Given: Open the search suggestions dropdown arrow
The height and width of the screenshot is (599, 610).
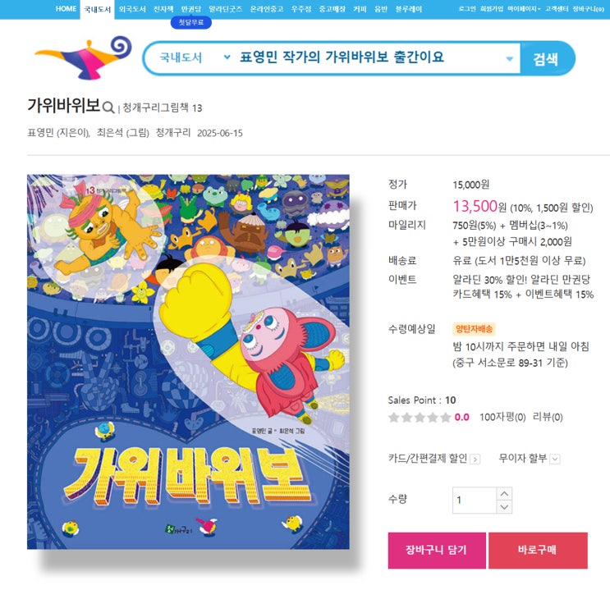Looking at the screenshot, I should click(x=509, y=59).
